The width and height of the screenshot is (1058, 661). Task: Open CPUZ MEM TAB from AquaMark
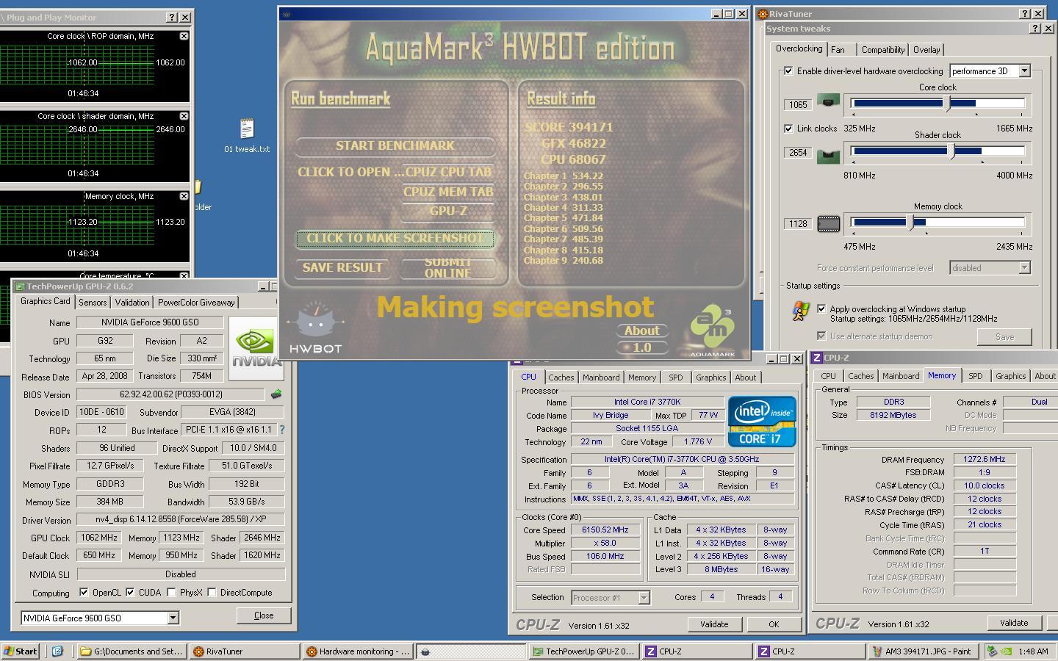[x=448, y=192]
